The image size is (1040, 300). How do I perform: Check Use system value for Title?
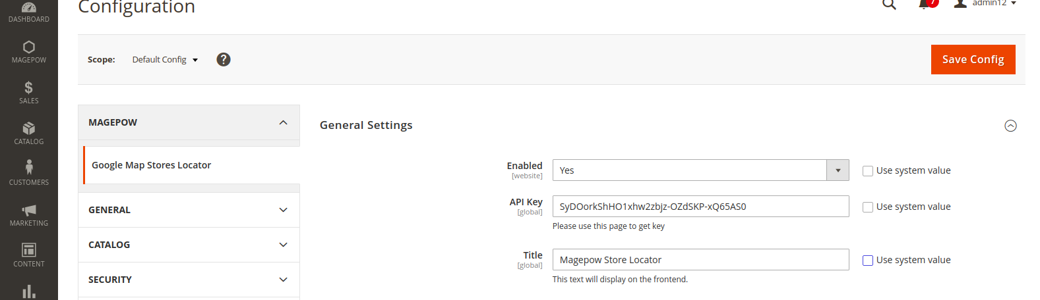point(868,261)
